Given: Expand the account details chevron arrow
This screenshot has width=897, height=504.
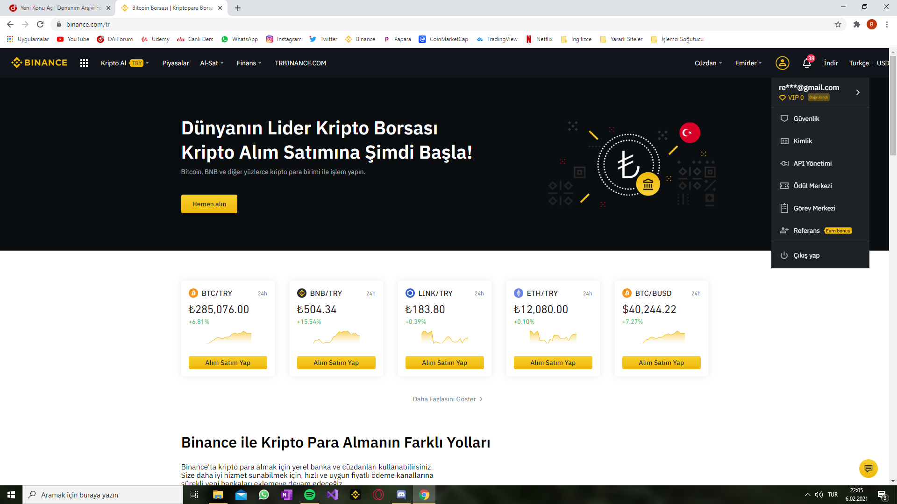Looking at the screenshot, I should pos(858,92).
